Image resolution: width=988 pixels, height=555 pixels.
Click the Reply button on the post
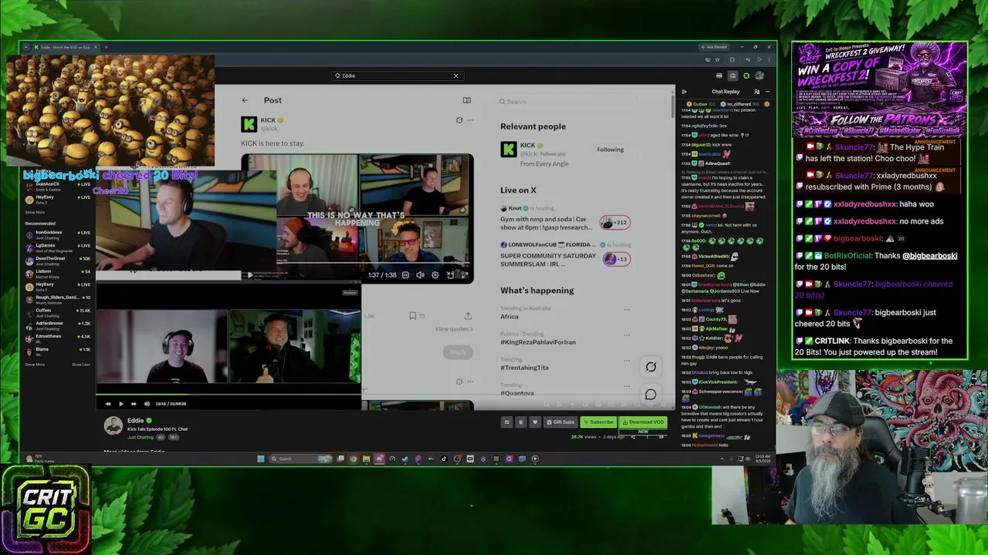click(458, 352)
